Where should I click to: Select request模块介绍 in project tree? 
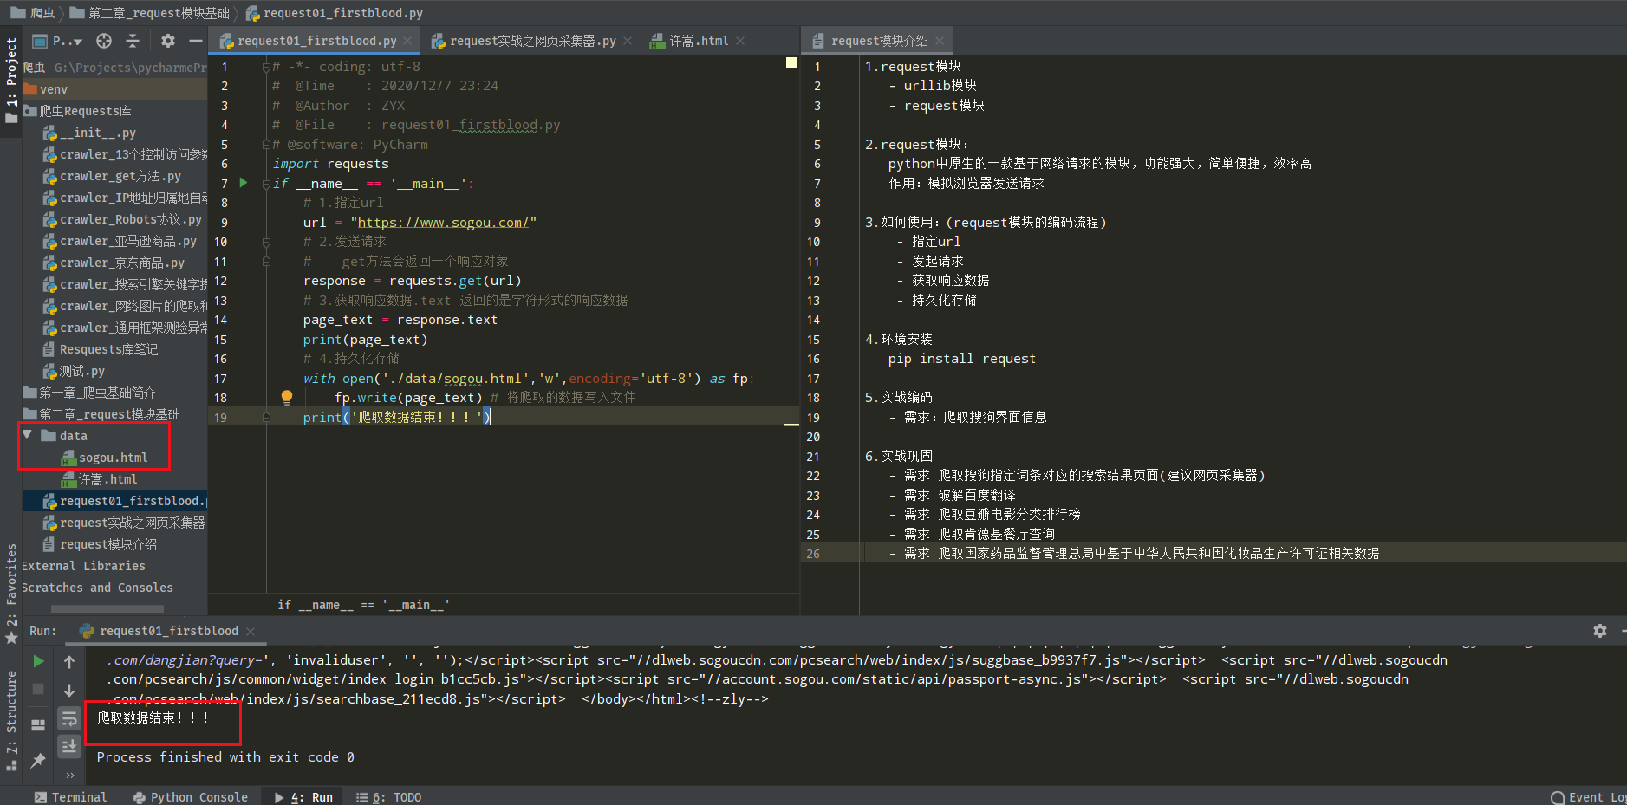point(100,544)
